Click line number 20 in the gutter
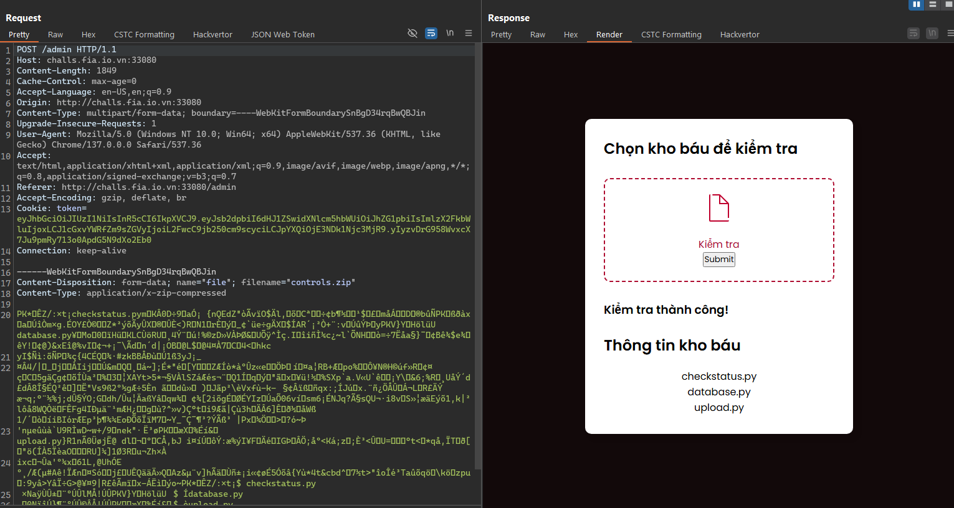 [x=6, y=315]
